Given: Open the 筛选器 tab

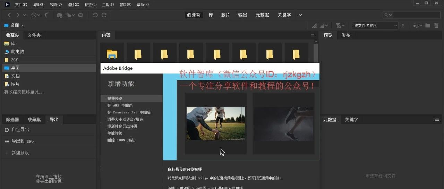Looking at the screenshot, I should pyautogui.click(x=12, y=120).
